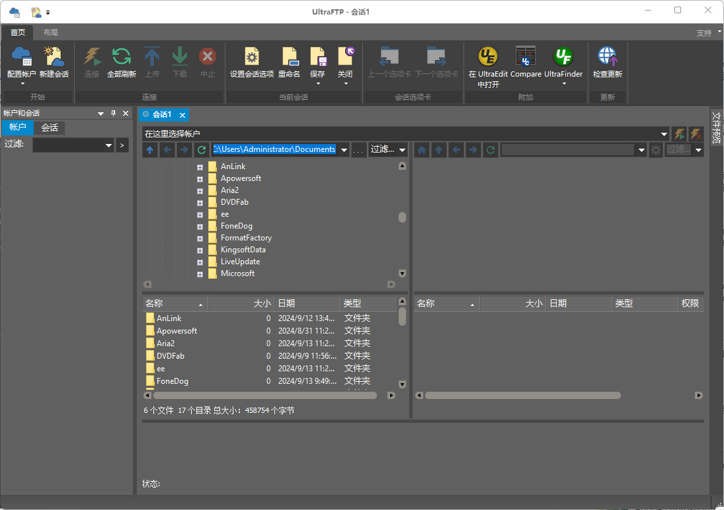Screen dimensions: 724x510
Task: Click the remote list horizontal scrollbar
Action: 523,396
